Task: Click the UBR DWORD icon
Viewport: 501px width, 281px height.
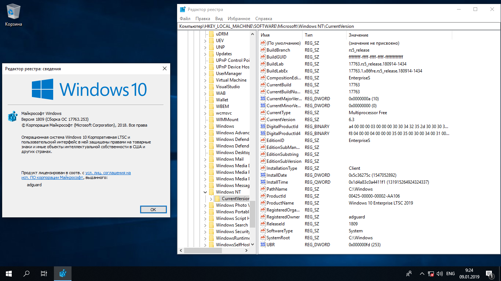Action: (x=263, y=245)
